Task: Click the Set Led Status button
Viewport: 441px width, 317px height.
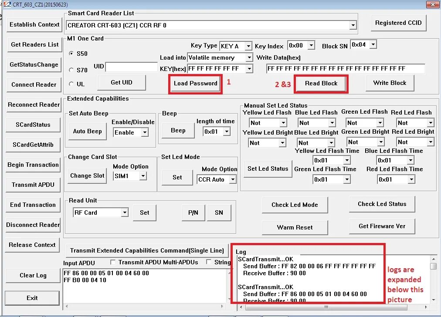Action: coord(268,169)
